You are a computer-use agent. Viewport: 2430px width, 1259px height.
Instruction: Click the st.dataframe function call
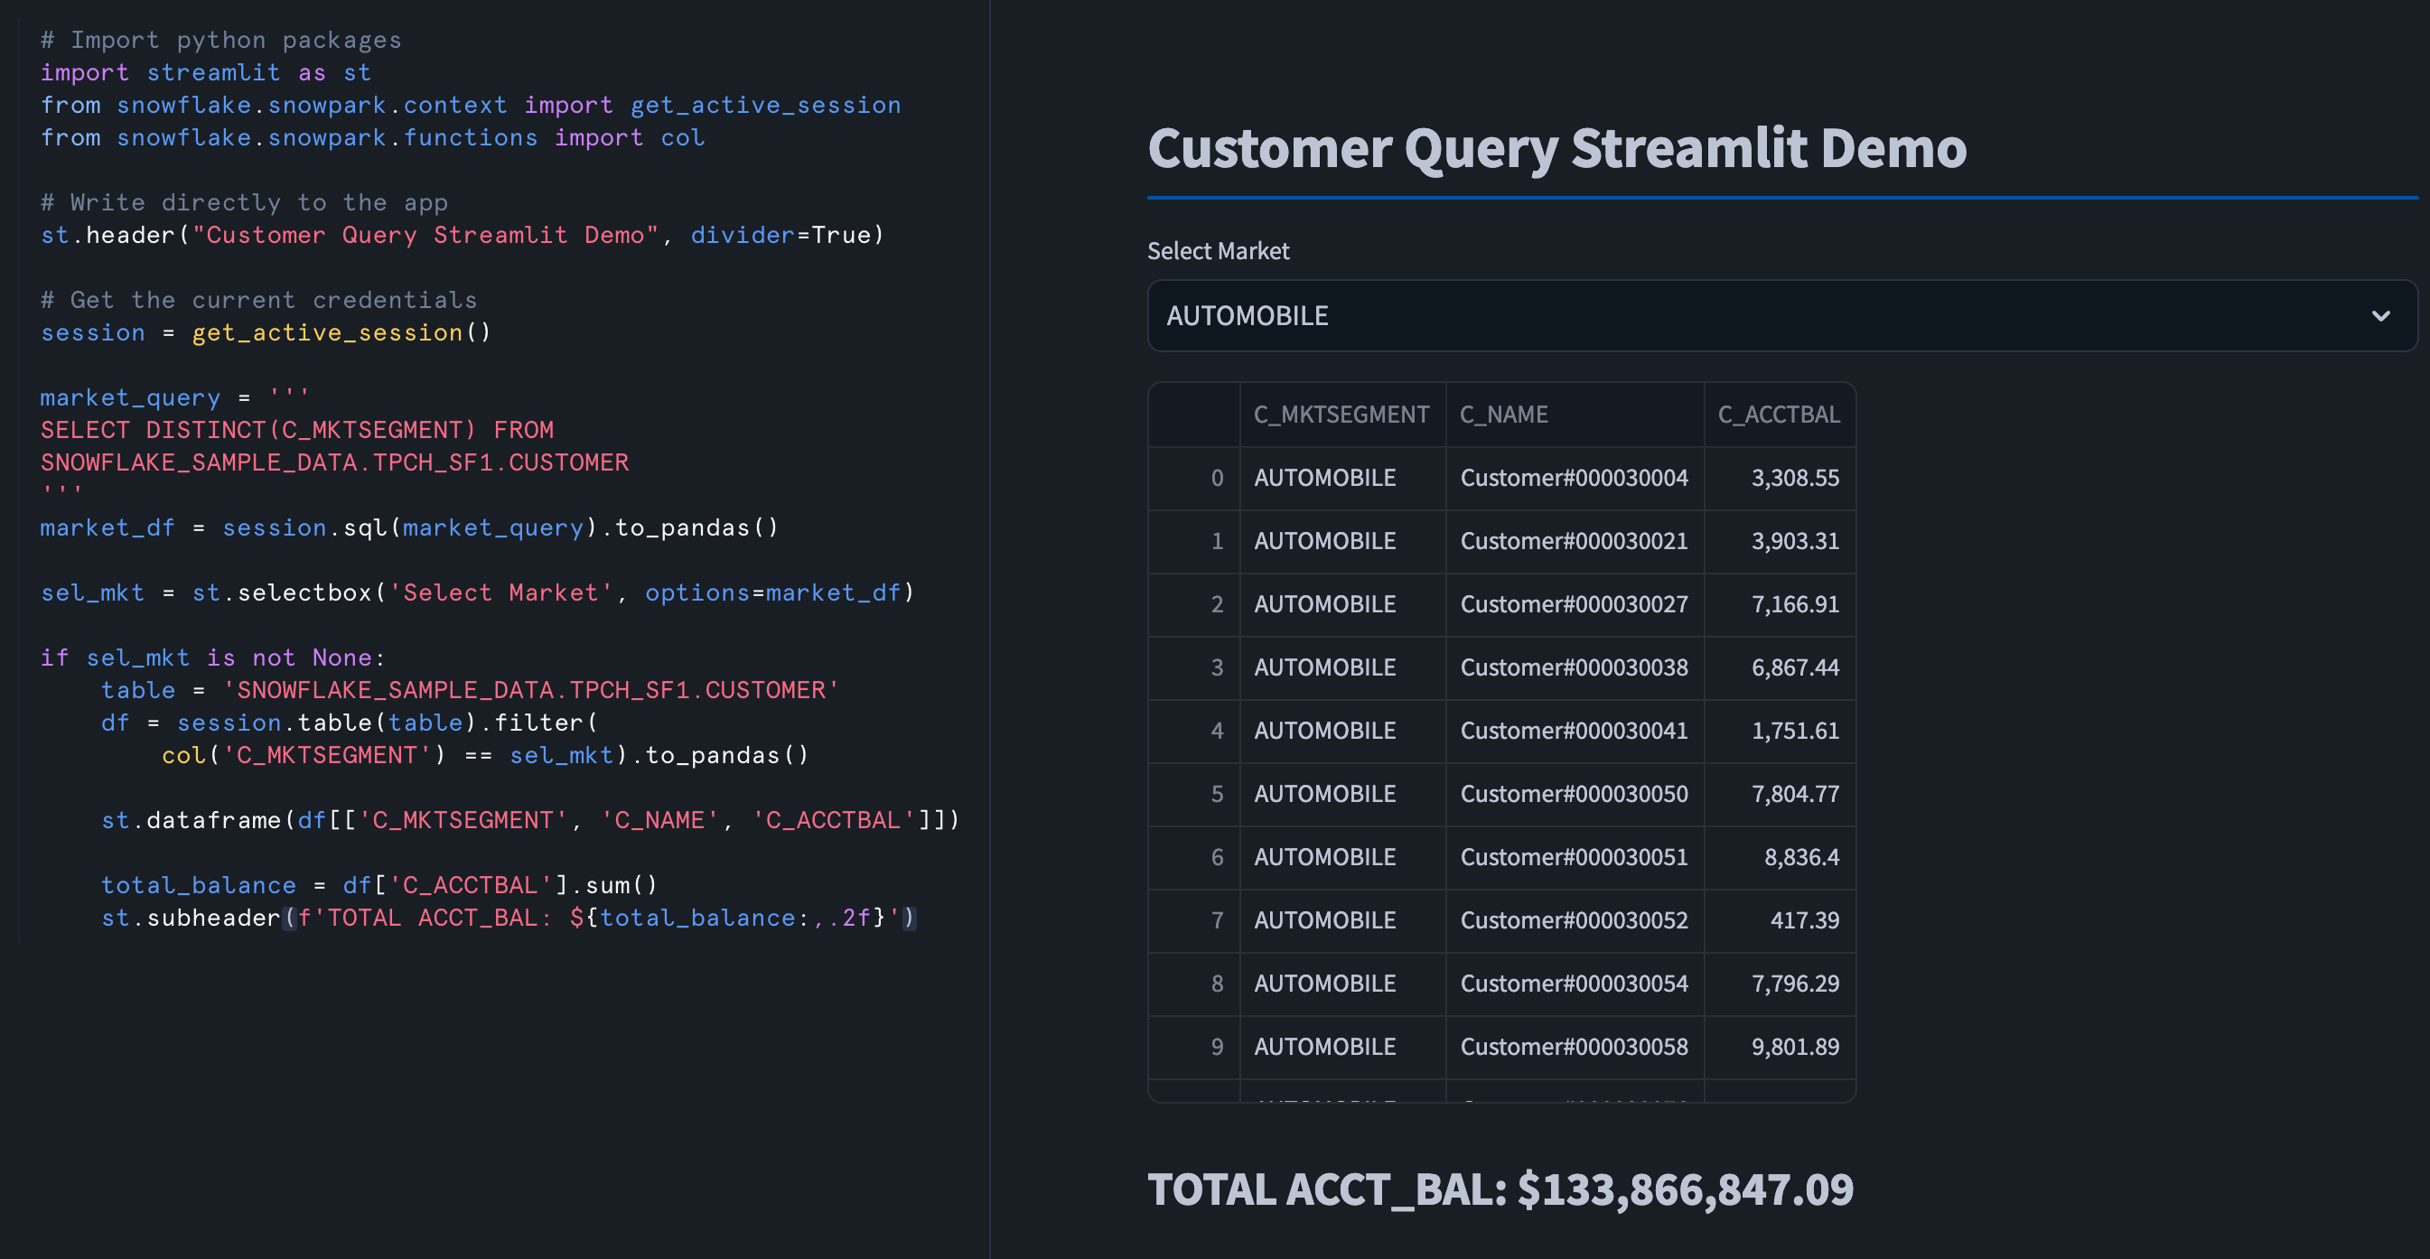(530, 819)
